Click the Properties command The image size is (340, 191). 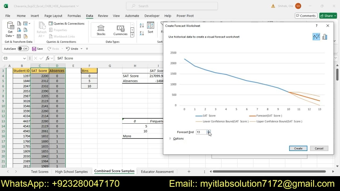point(58,30)
